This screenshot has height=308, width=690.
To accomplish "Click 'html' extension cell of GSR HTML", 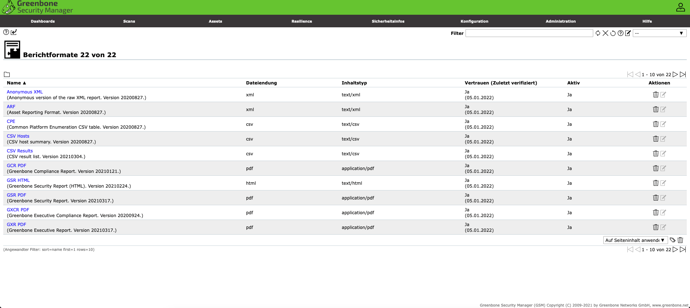I will click(251, 183).
